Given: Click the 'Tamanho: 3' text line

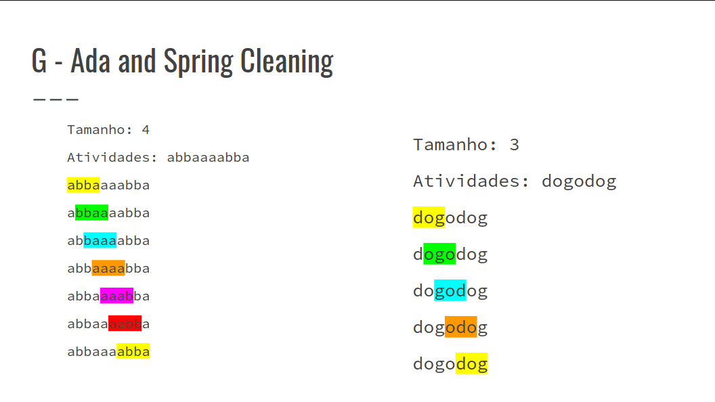Looking at the screenshot, I should [466, 145].
